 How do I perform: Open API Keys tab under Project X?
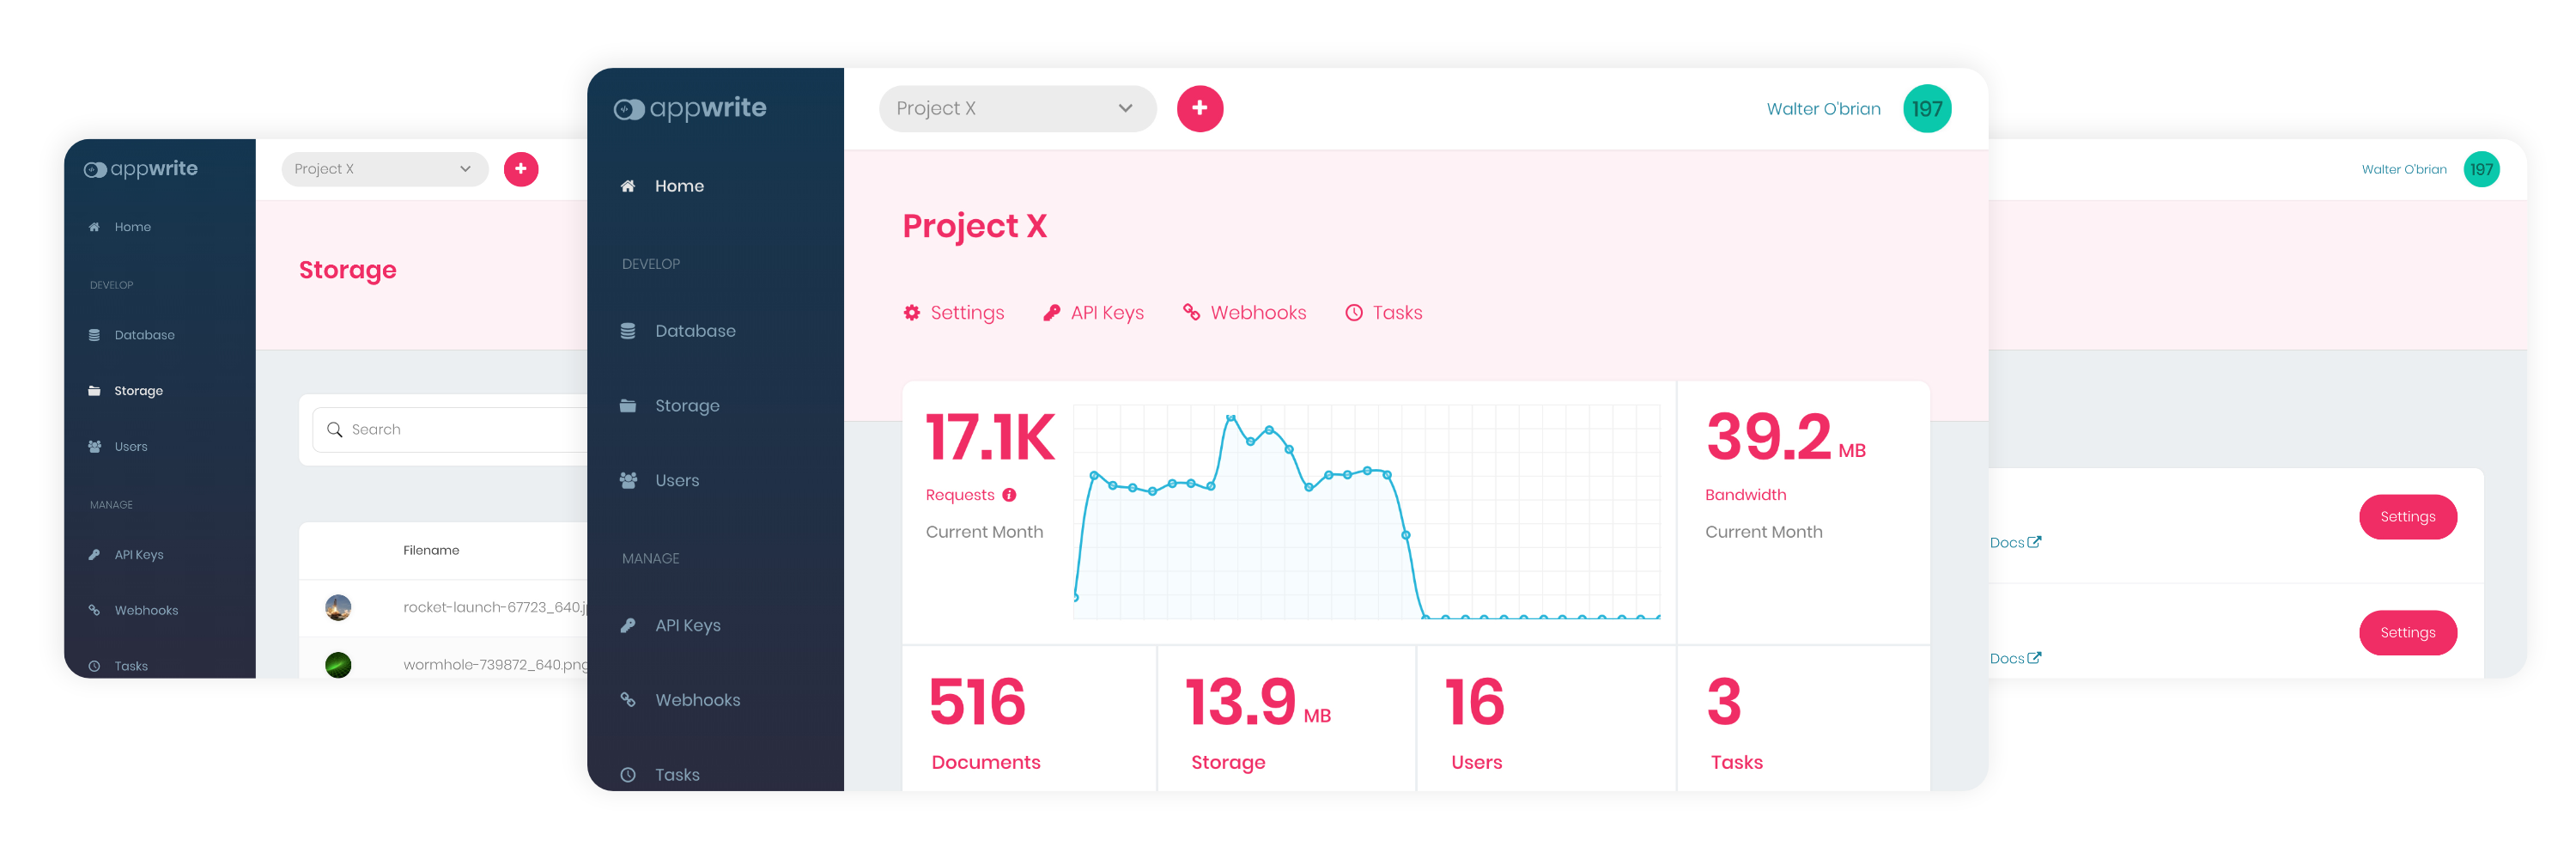point(1093,313)
